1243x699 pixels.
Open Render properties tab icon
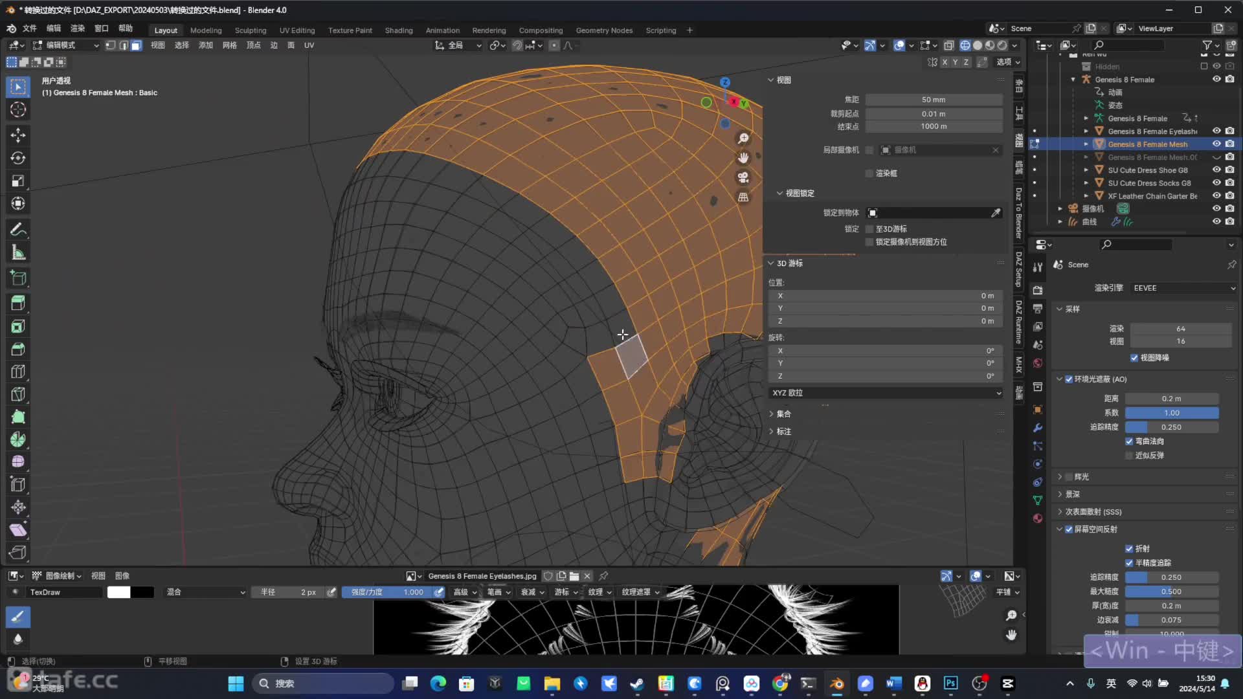[1038, 290]
